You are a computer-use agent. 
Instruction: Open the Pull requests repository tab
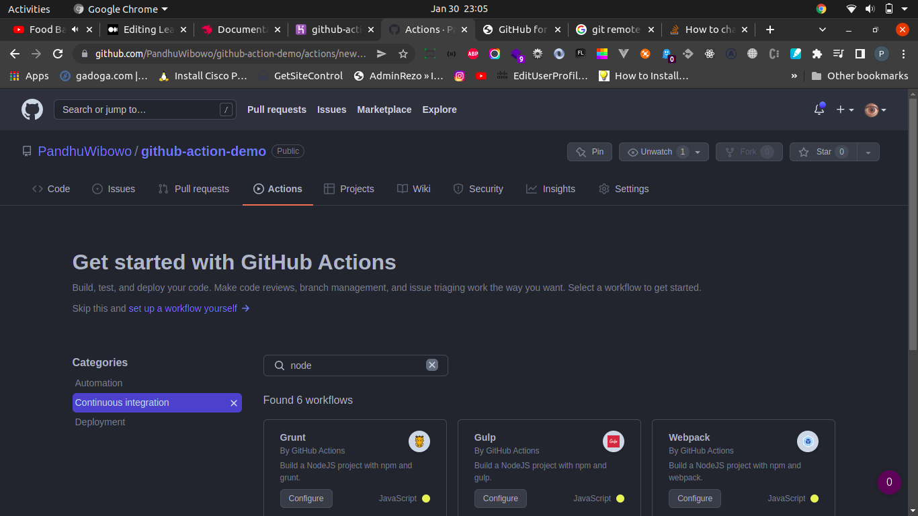(194, 189)
